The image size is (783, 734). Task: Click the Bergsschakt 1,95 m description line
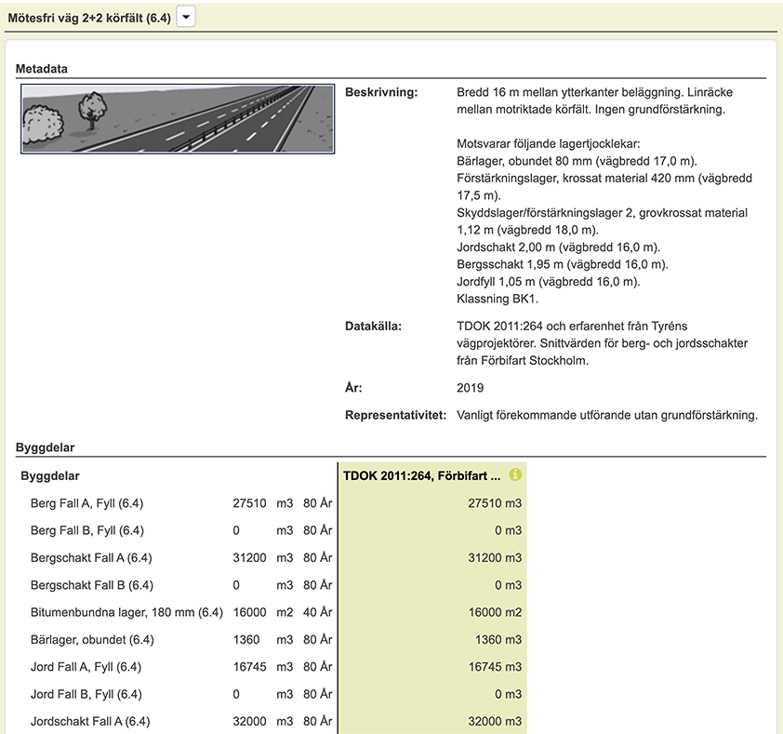point(563,264)
